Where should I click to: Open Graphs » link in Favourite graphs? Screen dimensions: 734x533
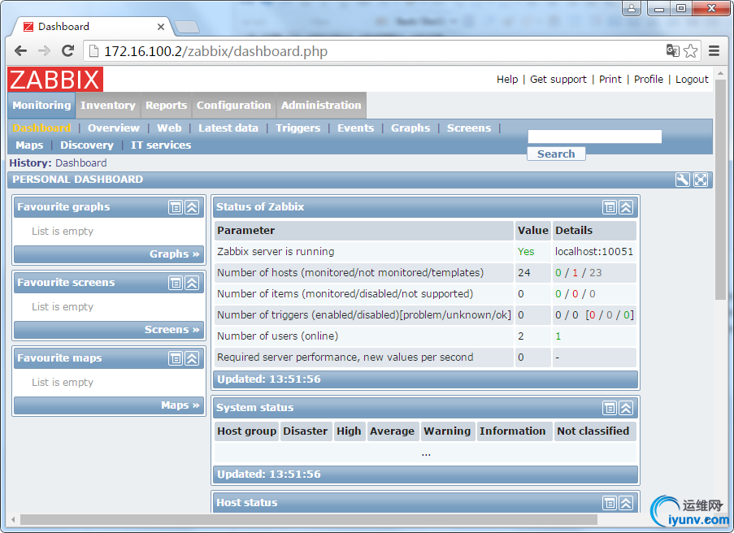tap(175, 254)
